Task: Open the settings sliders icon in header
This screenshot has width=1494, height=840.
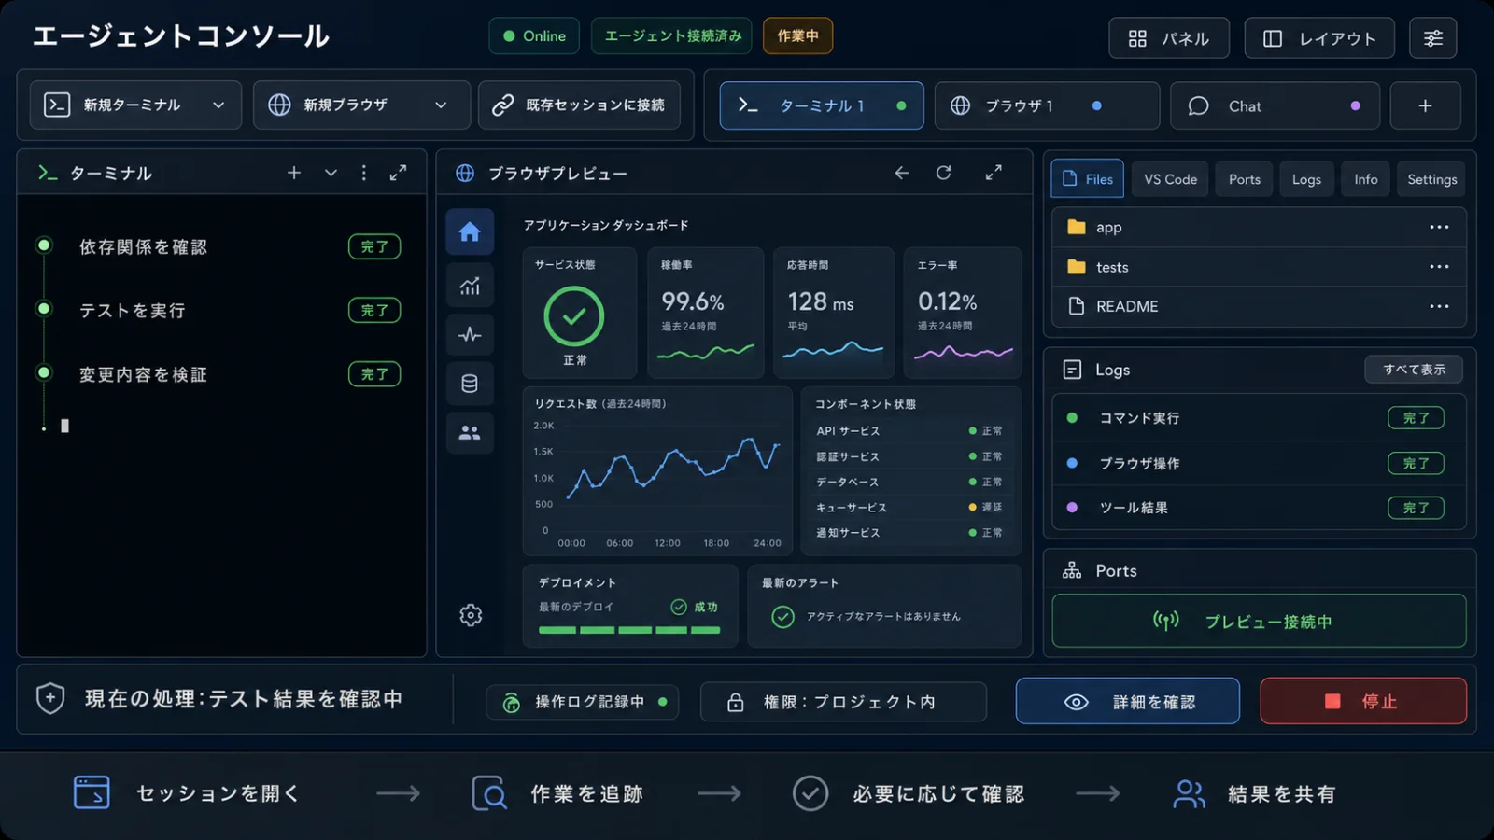Action: pos(1432,38)
